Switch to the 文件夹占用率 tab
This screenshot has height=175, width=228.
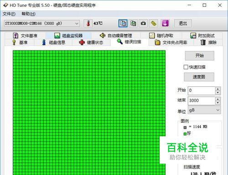[x=171, y=42]
